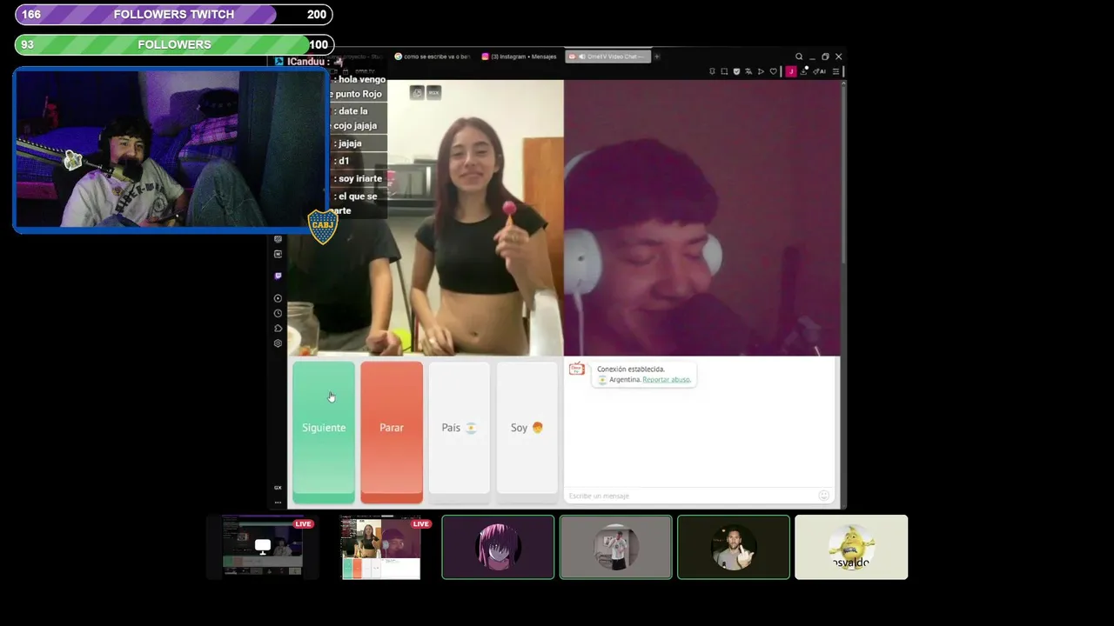Viewport: 1114px width, 626px height.
Task: Select the avatar tile with white-shirt person
Action: coord(616,547)
